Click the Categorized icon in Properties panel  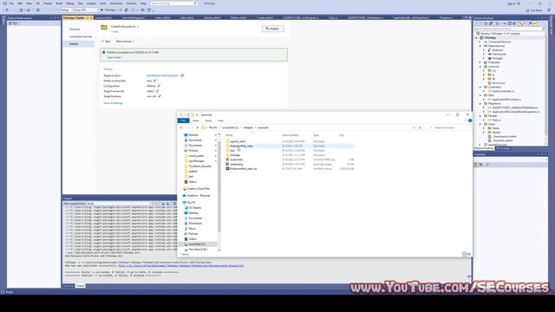tap(476, 165)
